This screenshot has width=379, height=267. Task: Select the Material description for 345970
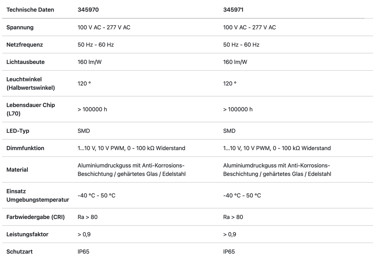131,170
